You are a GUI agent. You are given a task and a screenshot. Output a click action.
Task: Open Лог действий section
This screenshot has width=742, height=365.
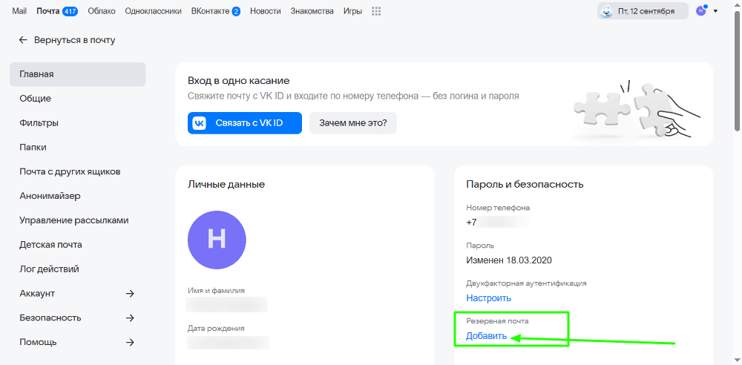pyautogui.click(x=78, y=269)
